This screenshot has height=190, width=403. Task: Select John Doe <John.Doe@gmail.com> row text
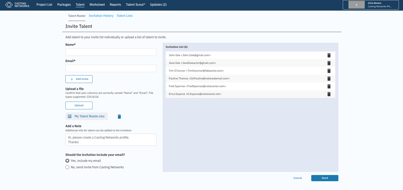tap(190, 55)
